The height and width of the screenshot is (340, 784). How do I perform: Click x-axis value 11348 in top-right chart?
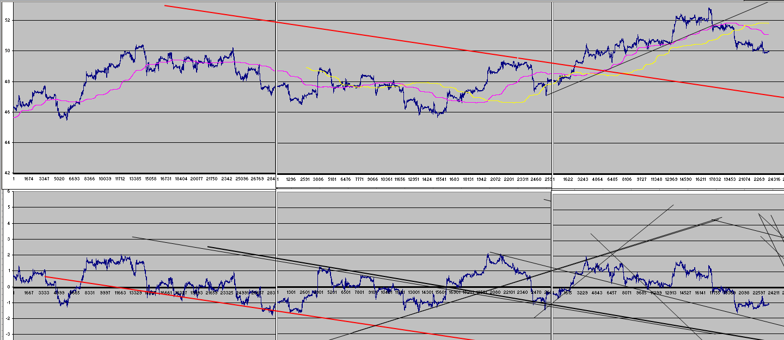[656, 179]
